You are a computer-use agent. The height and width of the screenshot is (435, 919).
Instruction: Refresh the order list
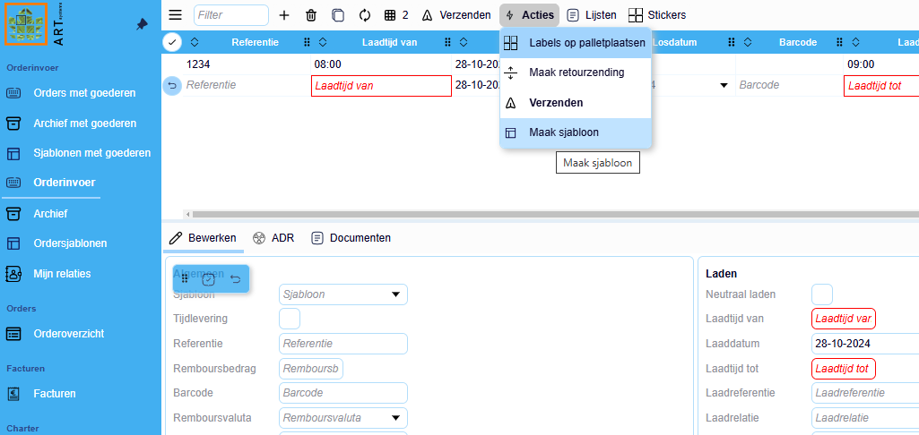pos(365,15)
